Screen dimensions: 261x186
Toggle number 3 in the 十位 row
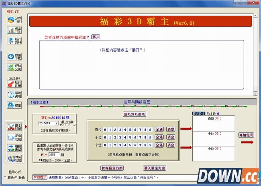120,137
